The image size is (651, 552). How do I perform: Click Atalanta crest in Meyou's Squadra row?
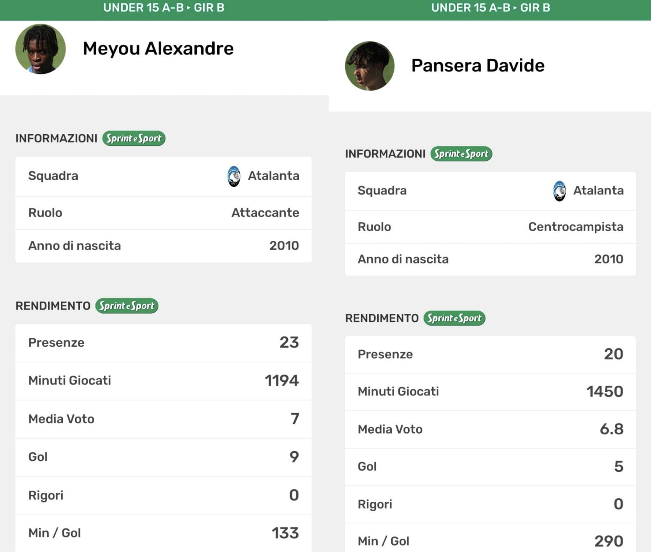234,176
